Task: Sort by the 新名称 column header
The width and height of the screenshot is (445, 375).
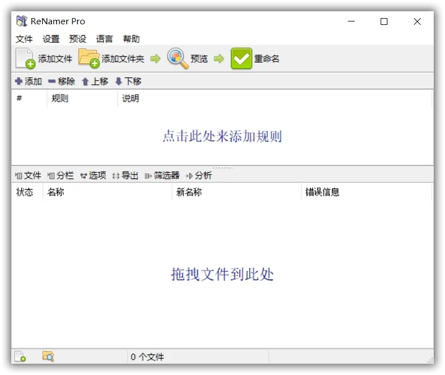Action: [x=237, y=192]
